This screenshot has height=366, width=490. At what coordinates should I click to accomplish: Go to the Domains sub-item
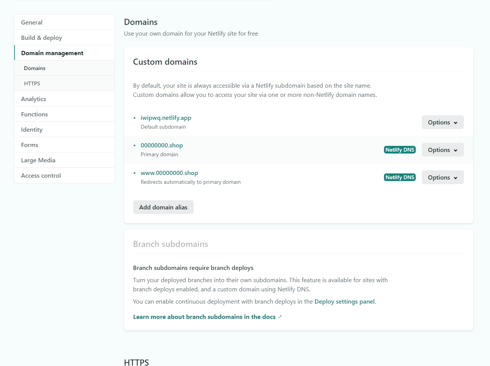coord(64,68)
